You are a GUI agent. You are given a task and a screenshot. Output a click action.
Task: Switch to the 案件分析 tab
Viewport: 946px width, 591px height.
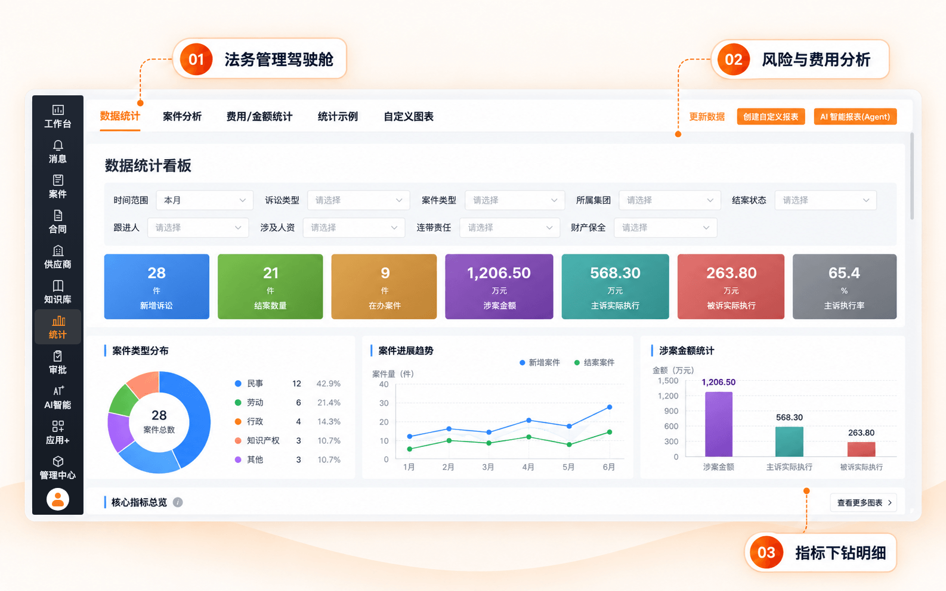[182, 117]
